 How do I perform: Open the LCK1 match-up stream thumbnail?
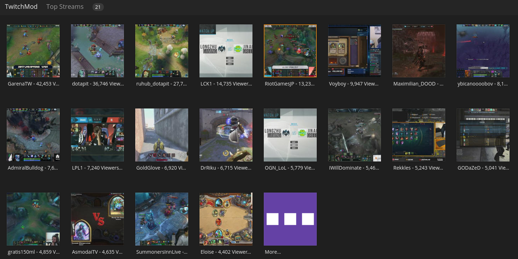(x=226, y=51)
